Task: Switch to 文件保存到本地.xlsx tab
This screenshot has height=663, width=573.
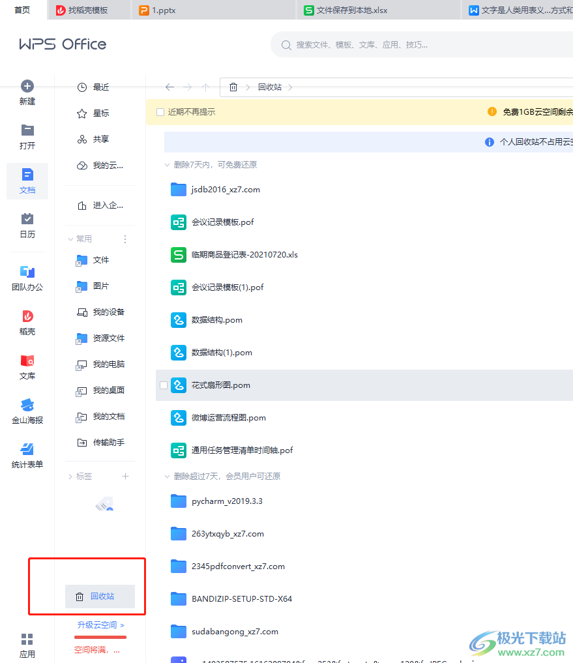Action: (x=379, y=10)
